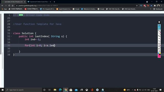
Task: Open Microsoft Edge from the taskbar
Action: click(x=60, y=90)
